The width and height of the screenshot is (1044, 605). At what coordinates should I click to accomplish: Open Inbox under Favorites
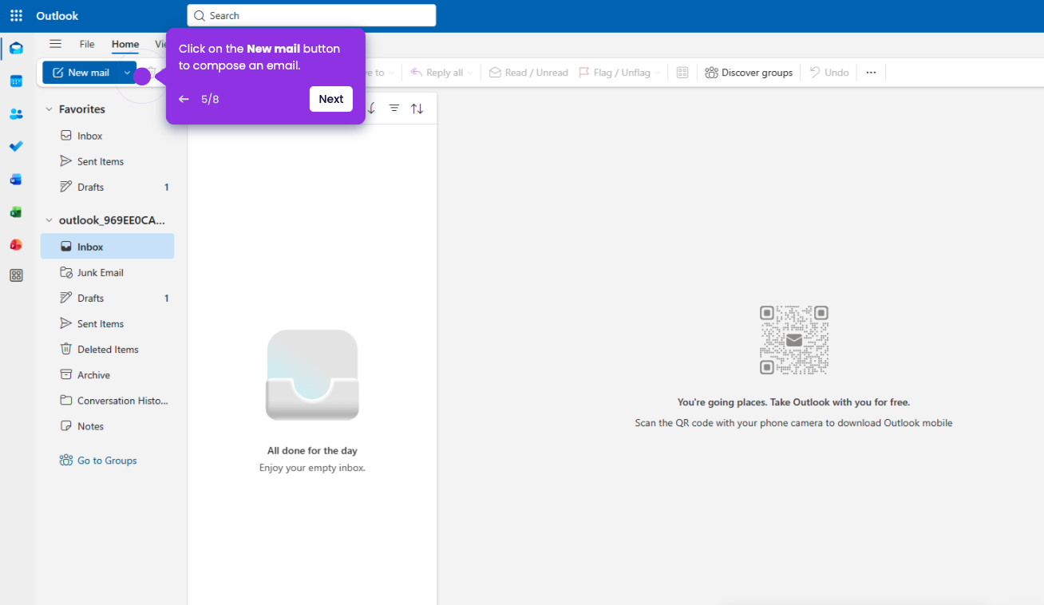[107, 136]
